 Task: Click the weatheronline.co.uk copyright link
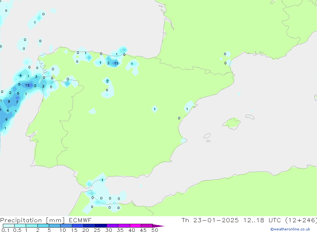tap(290, 229)
